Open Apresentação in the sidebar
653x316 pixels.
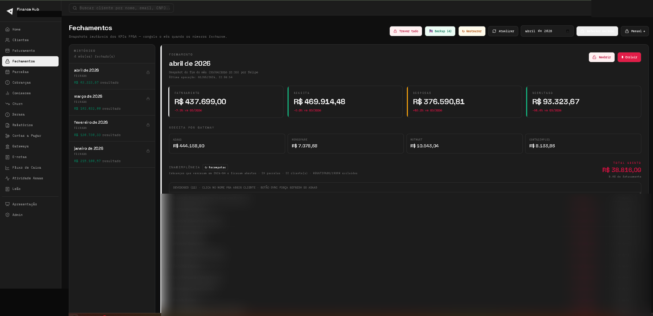(x=30, y=204)
